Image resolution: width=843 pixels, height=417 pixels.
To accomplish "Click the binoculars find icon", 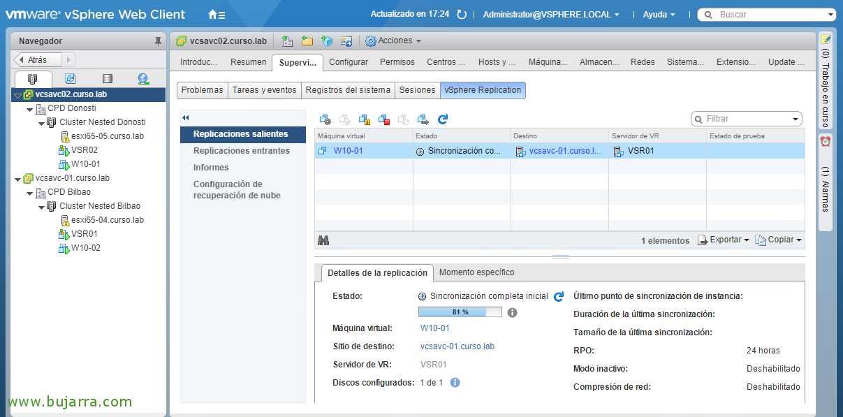I will click(x=323, y=240).
